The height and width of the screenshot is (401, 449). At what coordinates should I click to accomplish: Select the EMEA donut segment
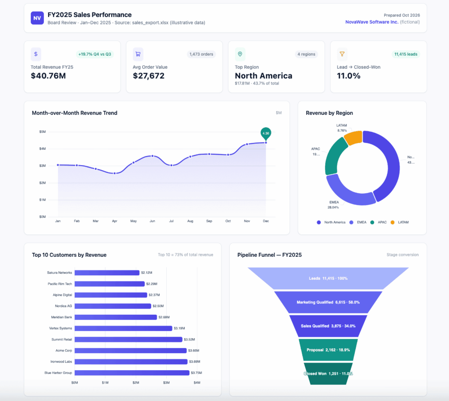click(x=348, y=193)
